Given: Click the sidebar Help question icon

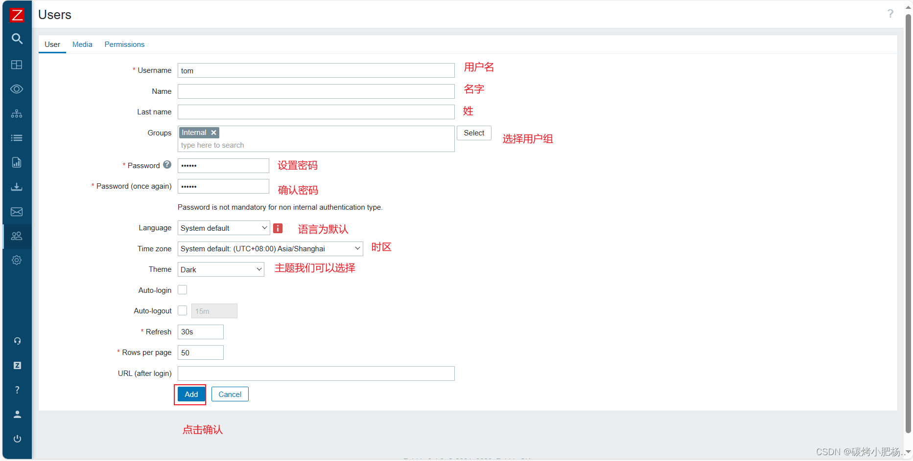Looking at the screenshot, I should (17, 390).
